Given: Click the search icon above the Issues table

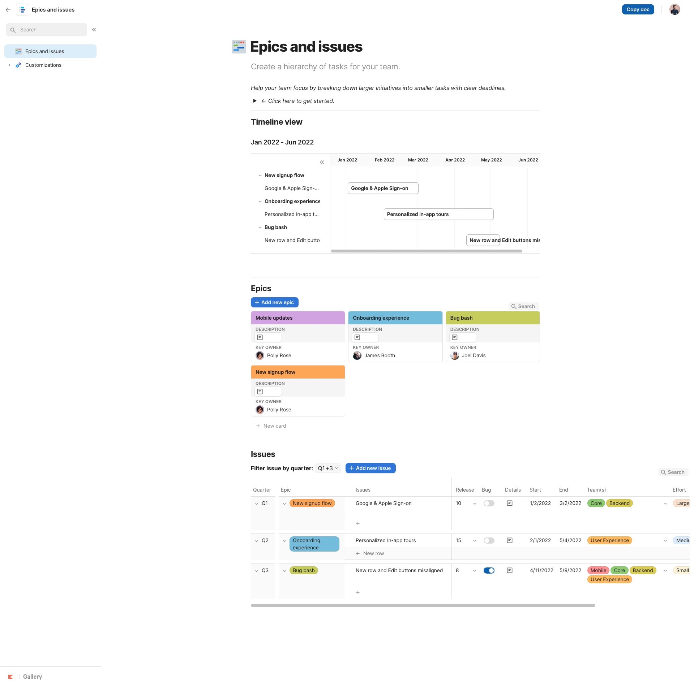Looking at the screenshot, I should tap(673, 472).
